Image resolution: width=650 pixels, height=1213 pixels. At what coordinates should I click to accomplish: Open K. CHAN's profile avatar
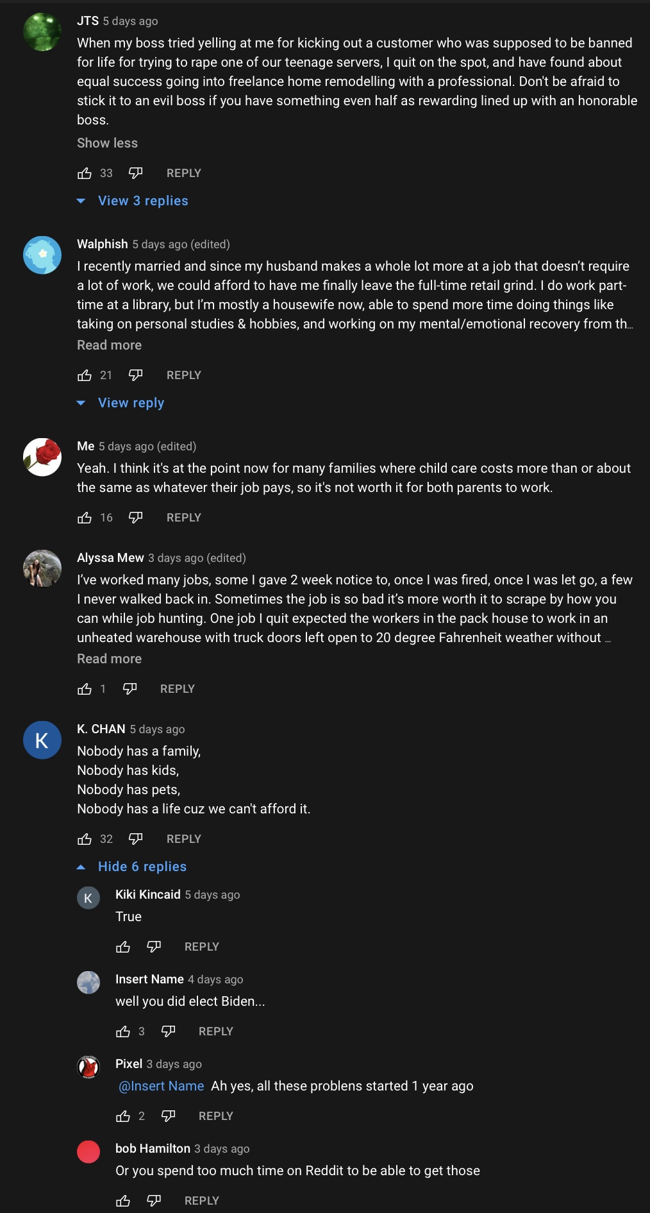42,740
